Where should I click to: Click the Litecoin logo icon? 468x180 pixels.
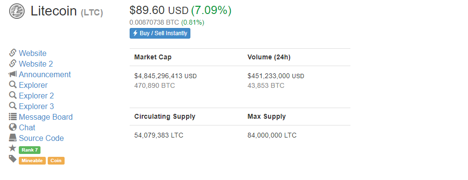click(x=17, y=12)
